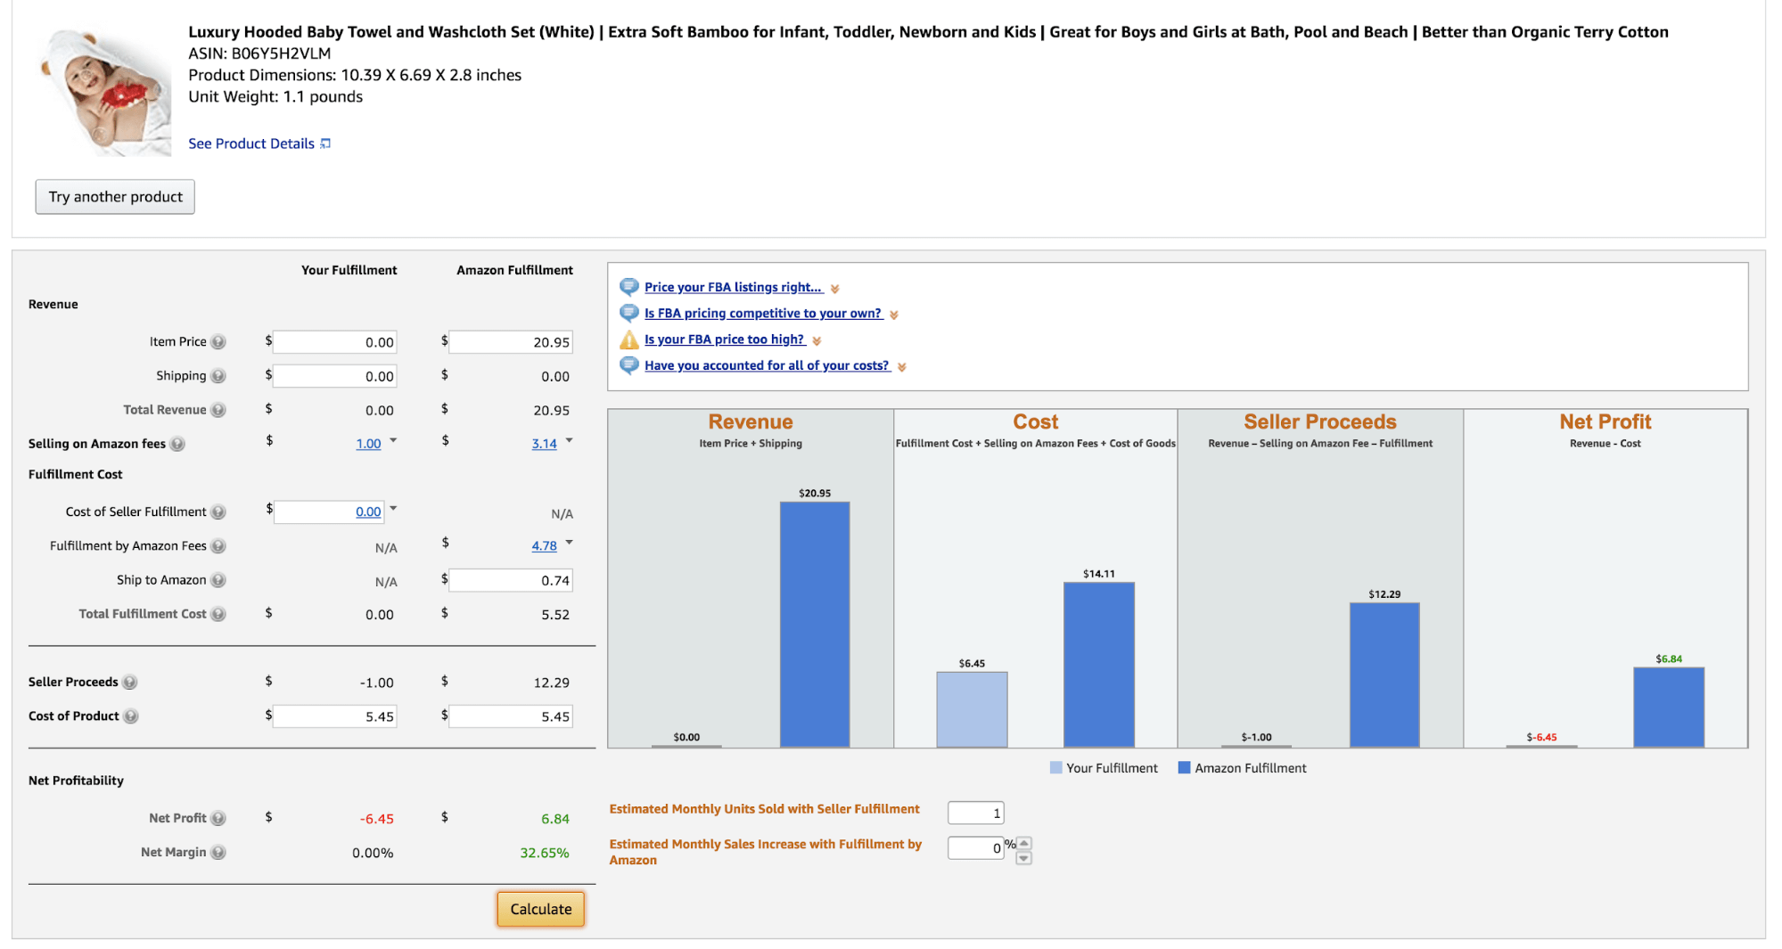This screenshot has width=1782, height=949.
Task: Open Cost of Seller Fulfillment dropdown arrow
Action: [393, 508]
